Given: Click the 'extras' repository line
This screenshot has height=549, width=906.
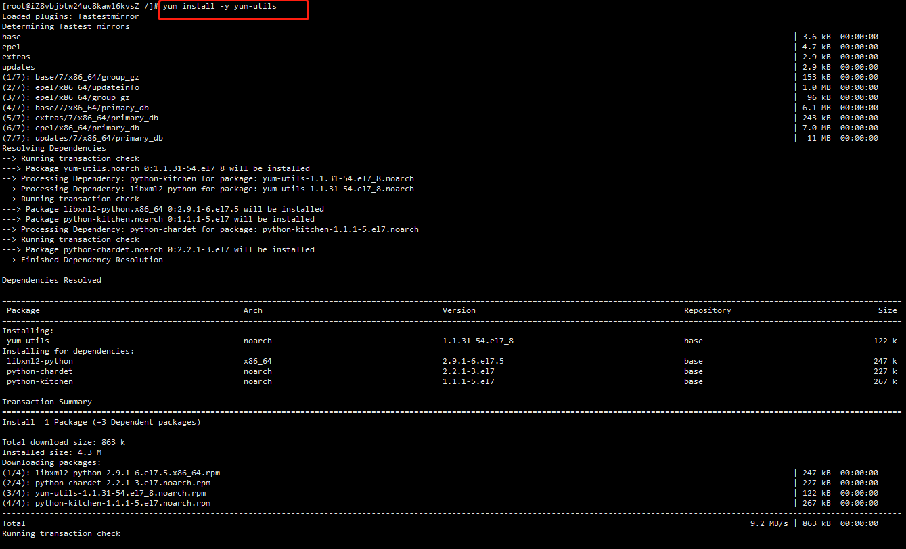Looking at the screenshot, I should point(16,57).
